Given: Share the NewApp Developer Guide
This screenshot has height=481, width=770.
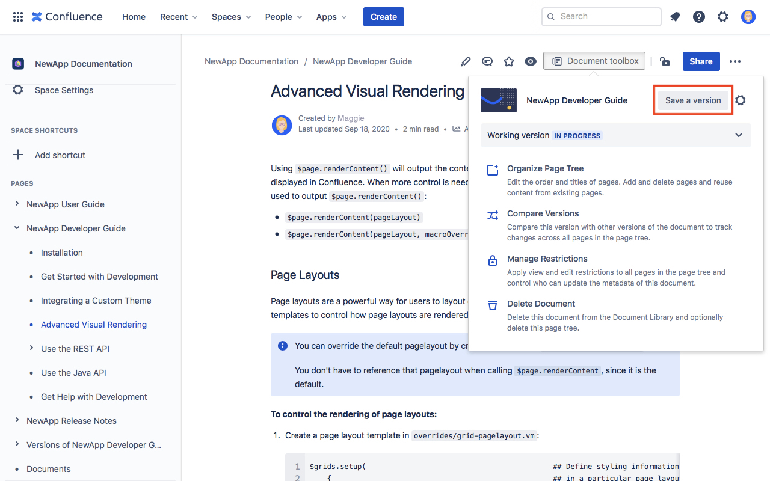Looking at the screenshot, I should tap(701, 61).
